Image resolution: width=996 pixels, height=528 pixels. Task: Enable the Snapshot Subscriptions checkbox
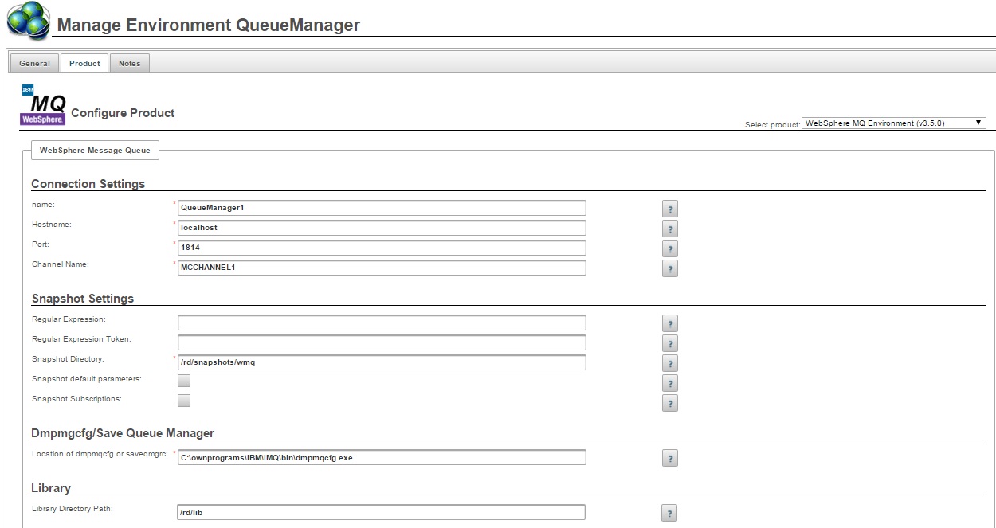tap(184, 401)
